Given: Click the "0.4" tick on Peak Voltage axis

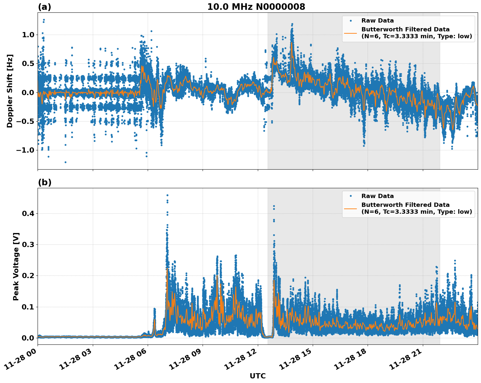Looking at the screenshot, I should pyautogui.click(x=28, y=213).
